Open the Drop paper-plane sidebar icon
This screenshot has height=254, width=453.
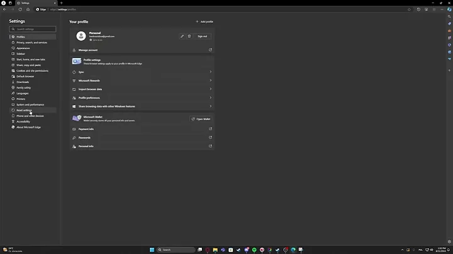pyautogui.click(x=449, y=59)
